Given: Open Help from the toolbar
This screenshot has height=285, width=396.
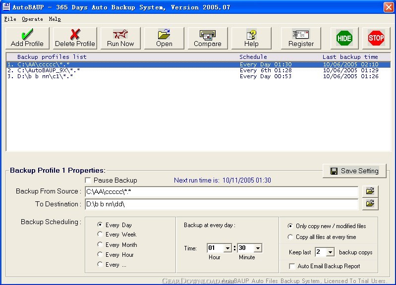Looking at the screenshot, I should coord(251,38).
